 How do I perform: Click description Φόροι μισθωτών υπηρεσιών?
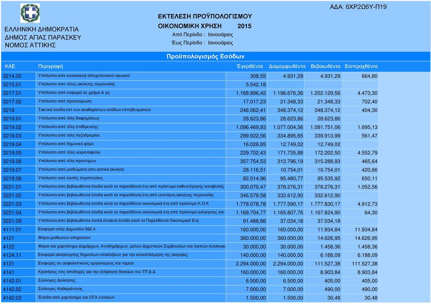pos(64,238)
